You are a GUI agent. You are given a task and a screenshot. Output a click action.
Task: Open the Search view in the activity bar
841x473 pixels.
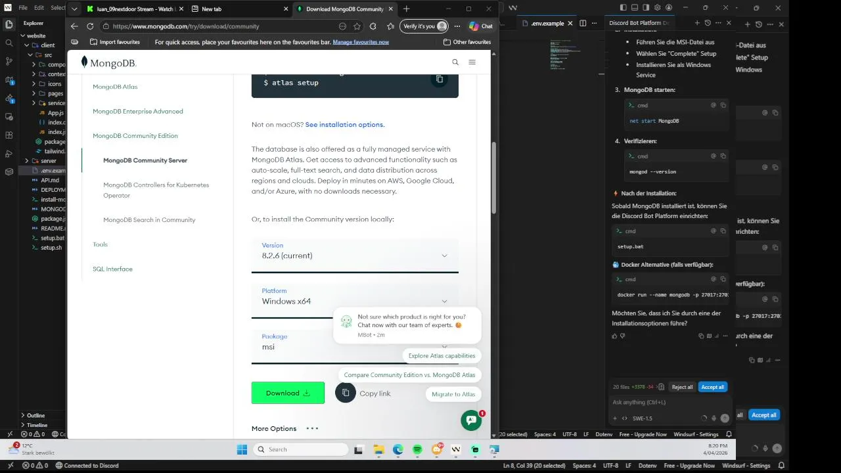(9, 43)
